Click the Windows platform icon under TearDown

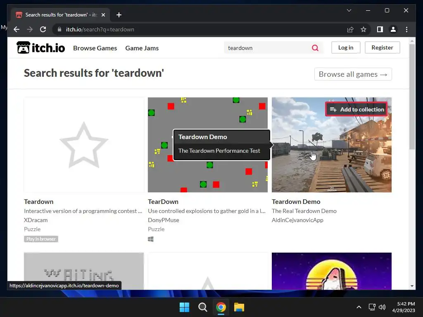point(151,239)
